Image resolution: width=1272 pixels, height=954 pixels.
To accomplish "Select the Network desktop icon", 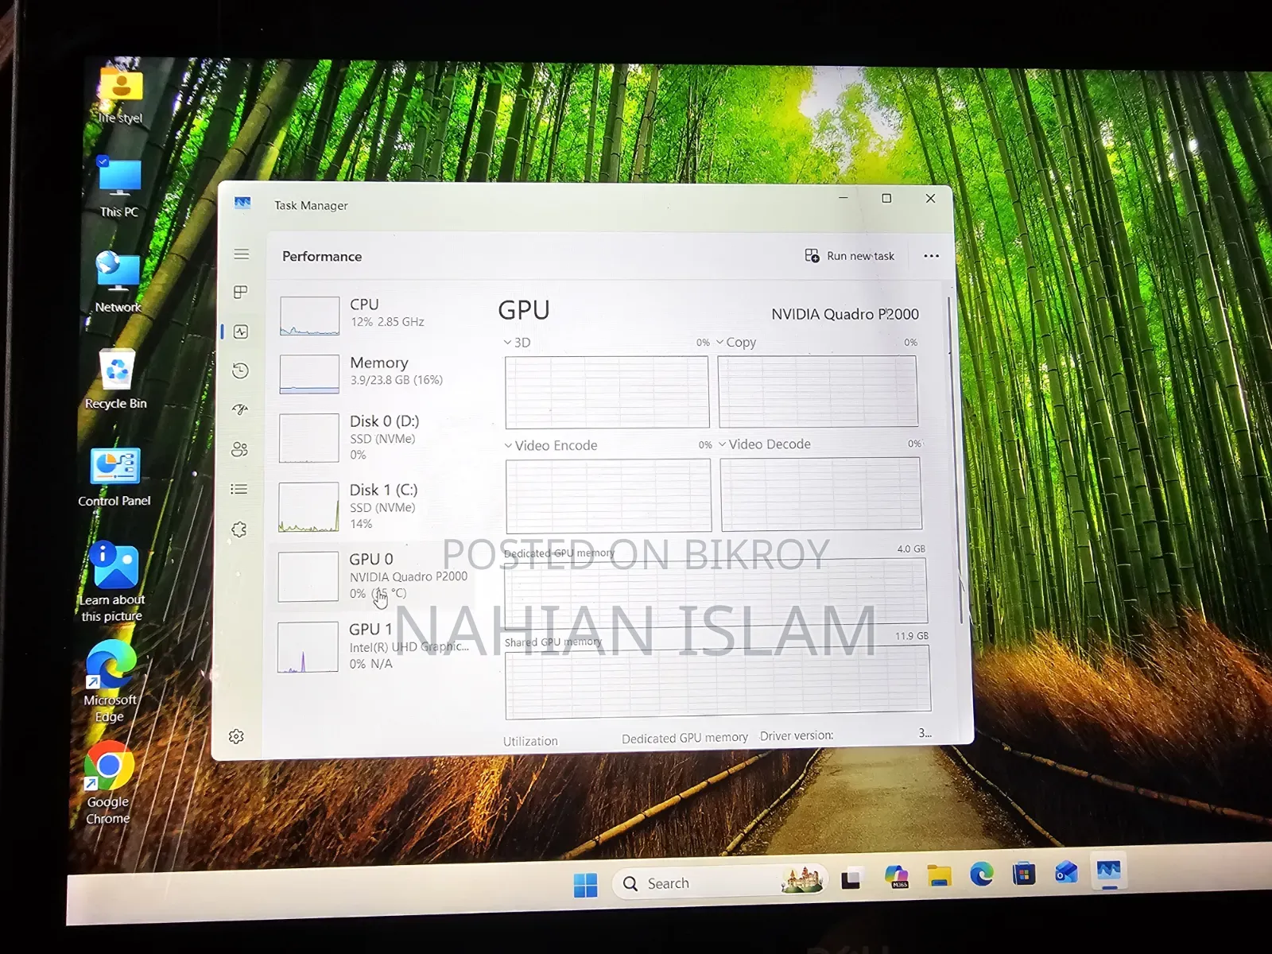I will (118, 282).
